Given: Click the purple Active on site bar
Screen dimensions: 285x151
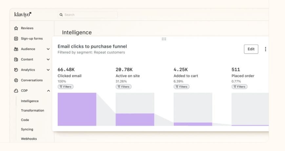Looking at the screenshot, I should [135, 119].
